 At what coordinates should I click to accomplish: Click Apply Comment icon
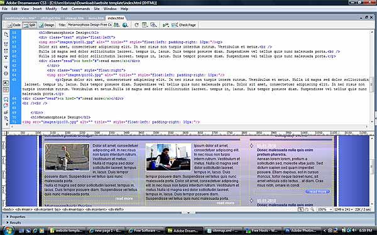click(6, 99)
